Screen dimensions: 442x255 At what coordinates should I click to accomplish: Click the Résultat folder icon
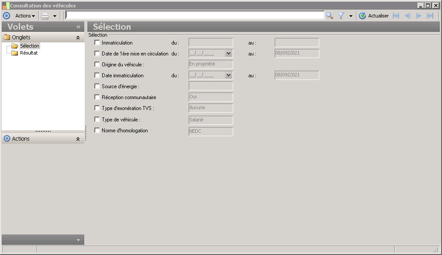click(x=15, y=53)
